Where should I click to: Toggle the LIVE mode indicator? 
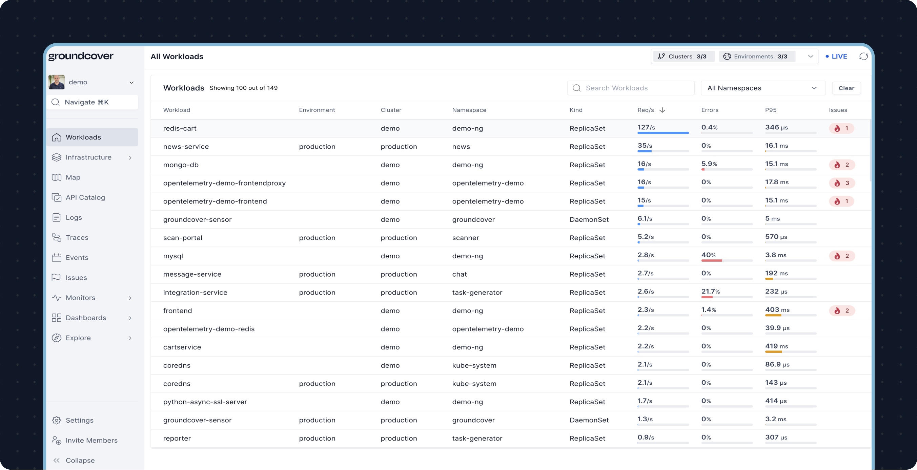coord(836,57)
